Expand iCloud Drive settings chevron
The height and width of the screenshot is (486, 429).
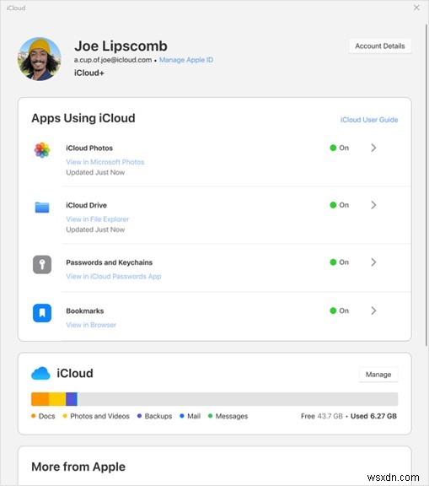click(373, 205)
